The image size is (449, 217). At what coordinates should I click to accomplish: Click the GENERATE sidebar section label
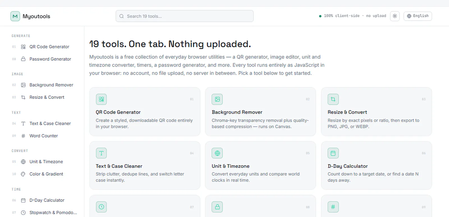click(x=21, y=36)
